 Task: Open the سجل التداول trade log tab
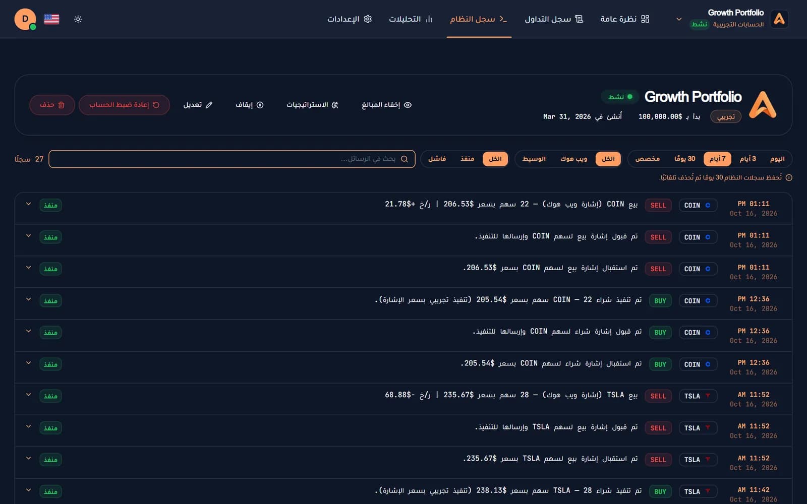554,19
